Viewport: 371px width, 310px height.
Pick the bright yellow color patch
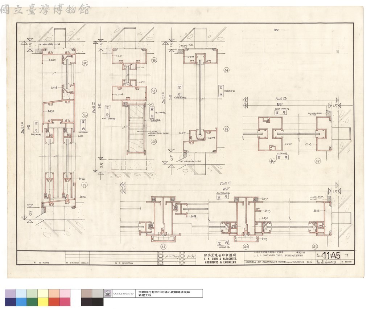tap(43, 302)
